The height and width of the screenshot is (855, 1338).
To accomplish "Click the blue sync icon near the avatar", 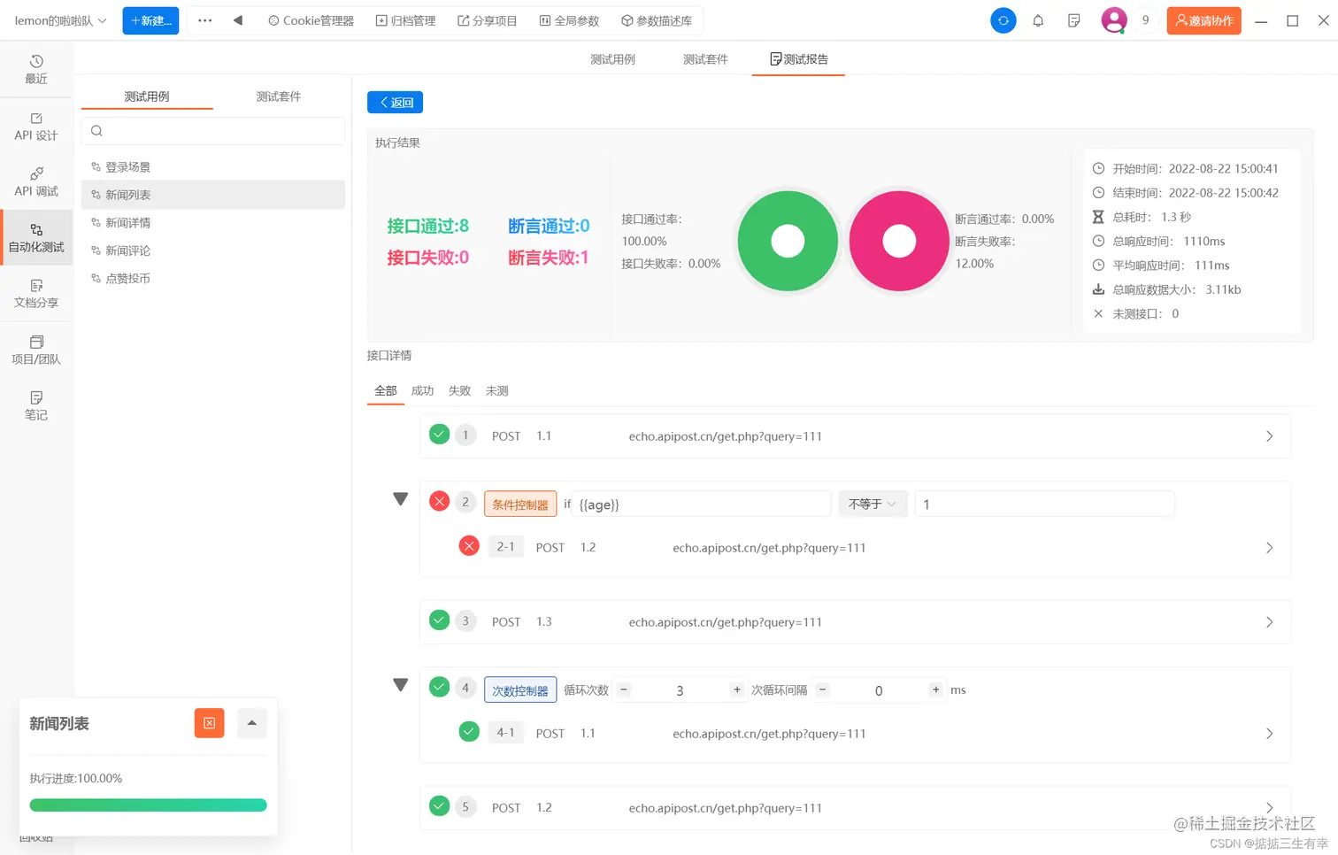I will pyautogui.click(x=1003, y=19).
